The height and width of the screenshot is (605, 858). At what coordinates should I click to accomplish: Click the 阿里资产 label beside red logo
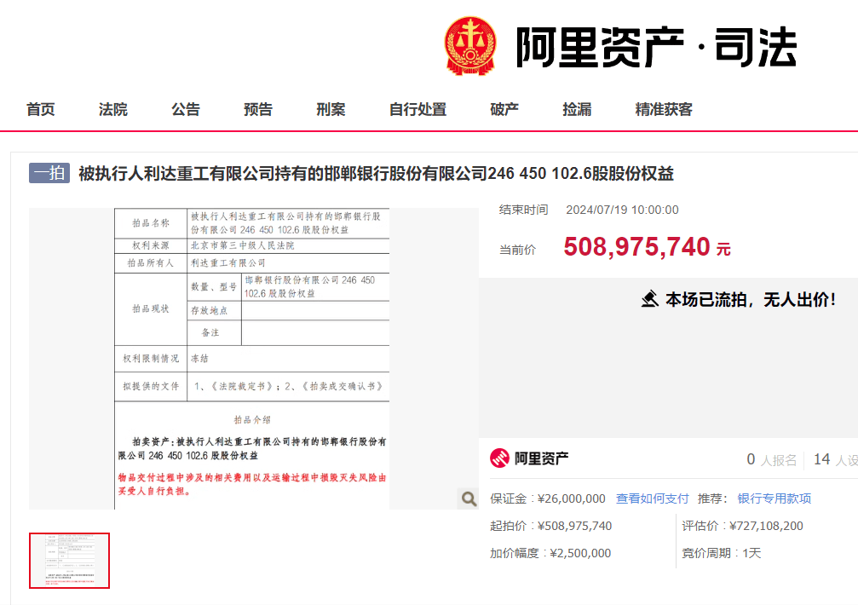[541, 458]
